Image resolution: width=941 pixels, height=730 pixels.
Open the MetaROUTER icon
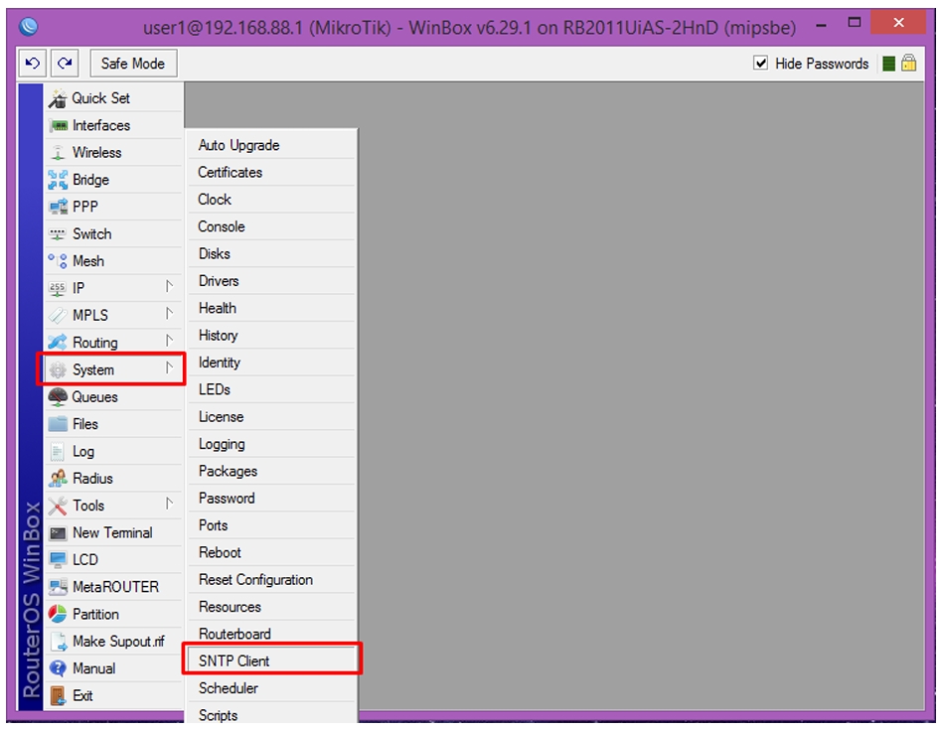pyautogui.click(x=58, y=587)
